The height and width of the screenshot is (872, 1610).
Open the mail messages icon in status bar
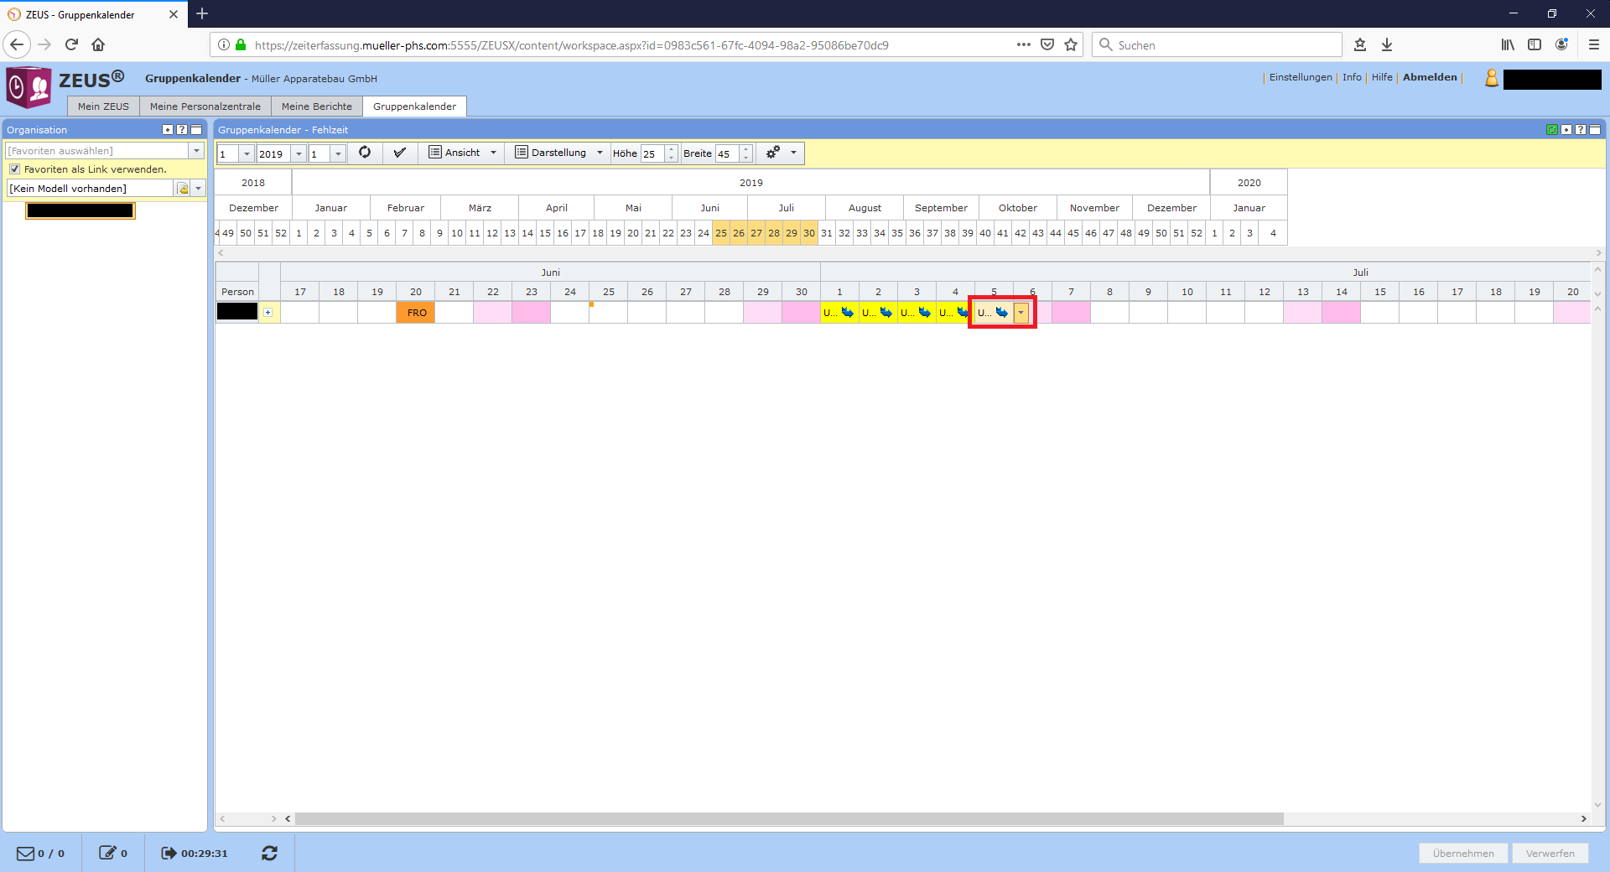pos(26,853)
